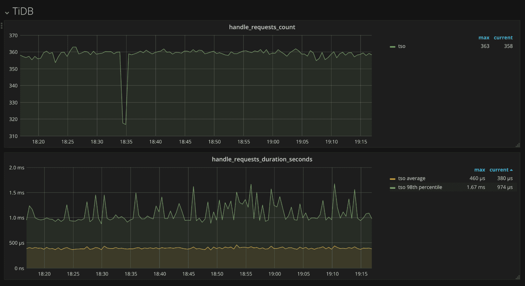
Task: Click the 98th percentile peak near 19:10
Action: coord(334,184)
